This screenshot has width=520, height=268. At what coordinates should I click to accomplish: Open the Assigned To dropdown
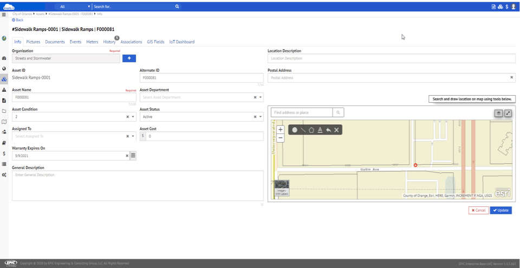tap(133, 136)
